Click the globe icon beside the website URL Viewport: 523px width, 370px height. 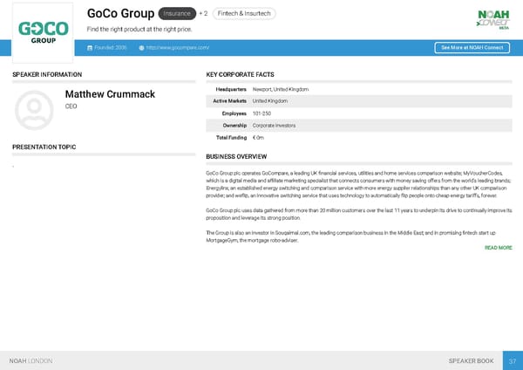tap(141, 47)
